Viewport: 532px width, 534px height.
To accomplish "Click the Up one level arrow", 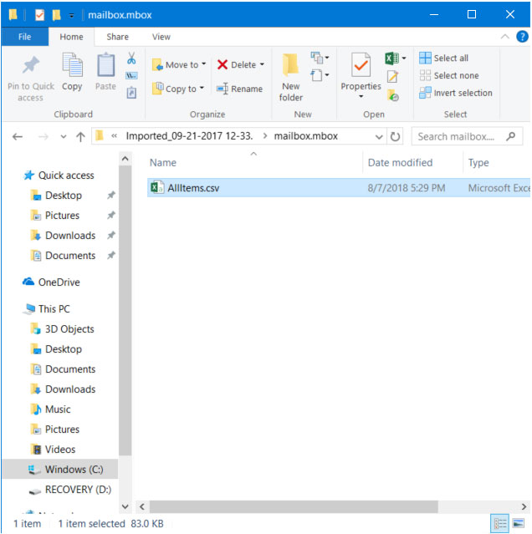I will (80, 137).
